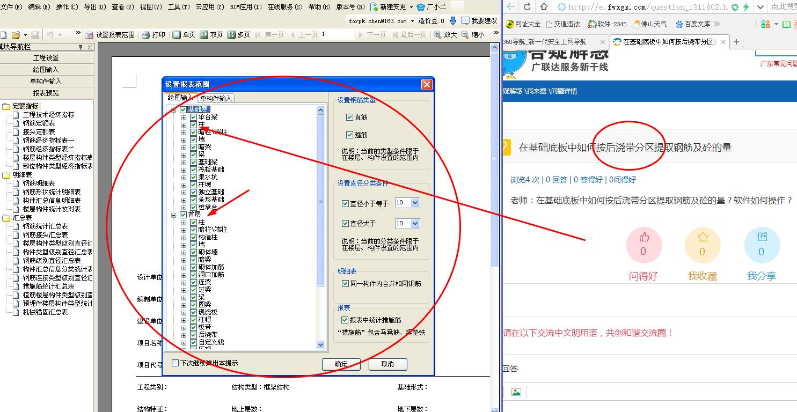797x412 pixels.
Task: Expand the 后浇带 tree node
Action: (184, 335)
